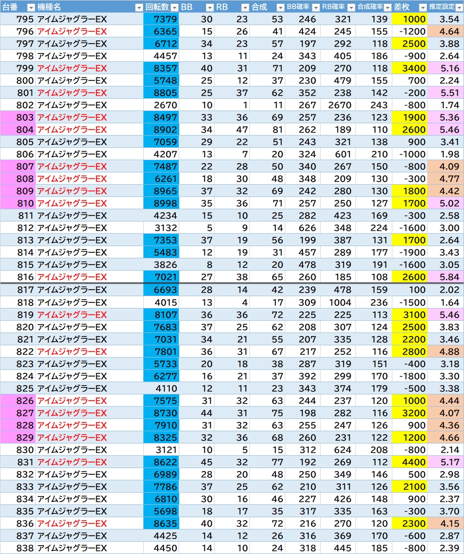Open the 推定設定 column filter dropdown
This screenshot has height=554, width=464.
click(459, 7)
